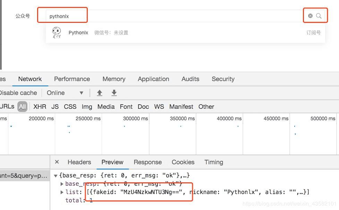This screenshot has width=339, height=210.
Task: Toggle the XHR filter
Action: click(40, 107)
